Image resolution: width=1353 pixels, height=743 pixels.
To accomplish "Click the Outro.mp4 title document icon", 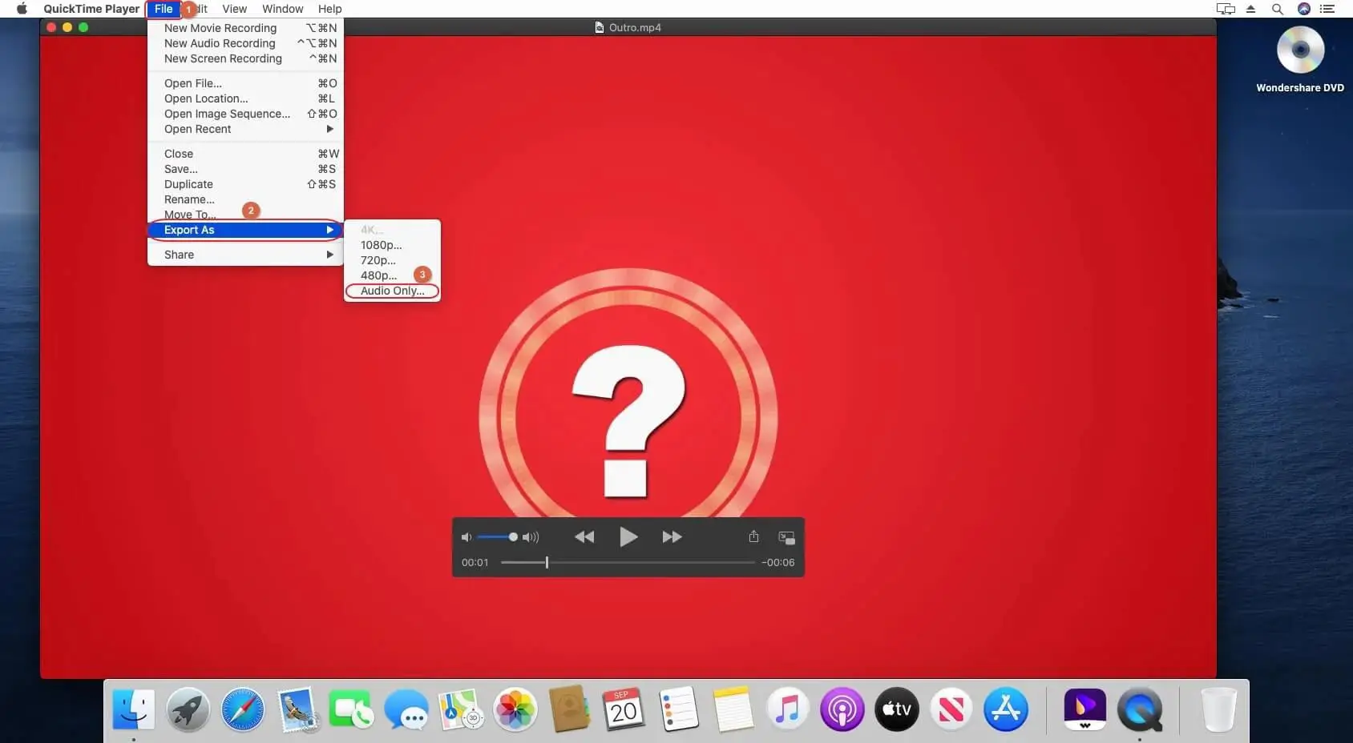I will [599, 27].
